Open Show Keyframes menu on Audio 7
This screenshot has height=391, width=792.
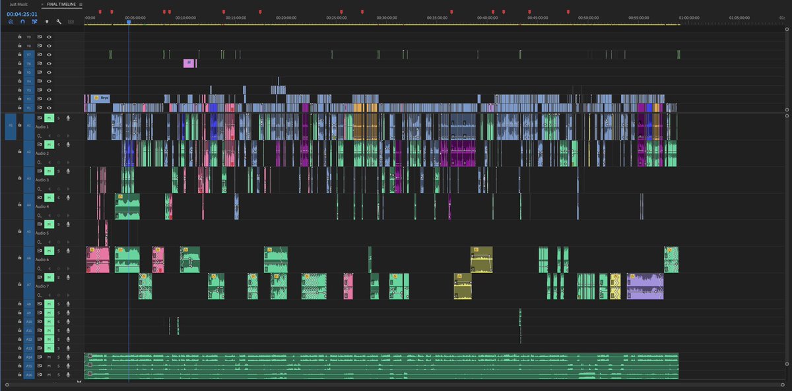click(x=40, y=295)
